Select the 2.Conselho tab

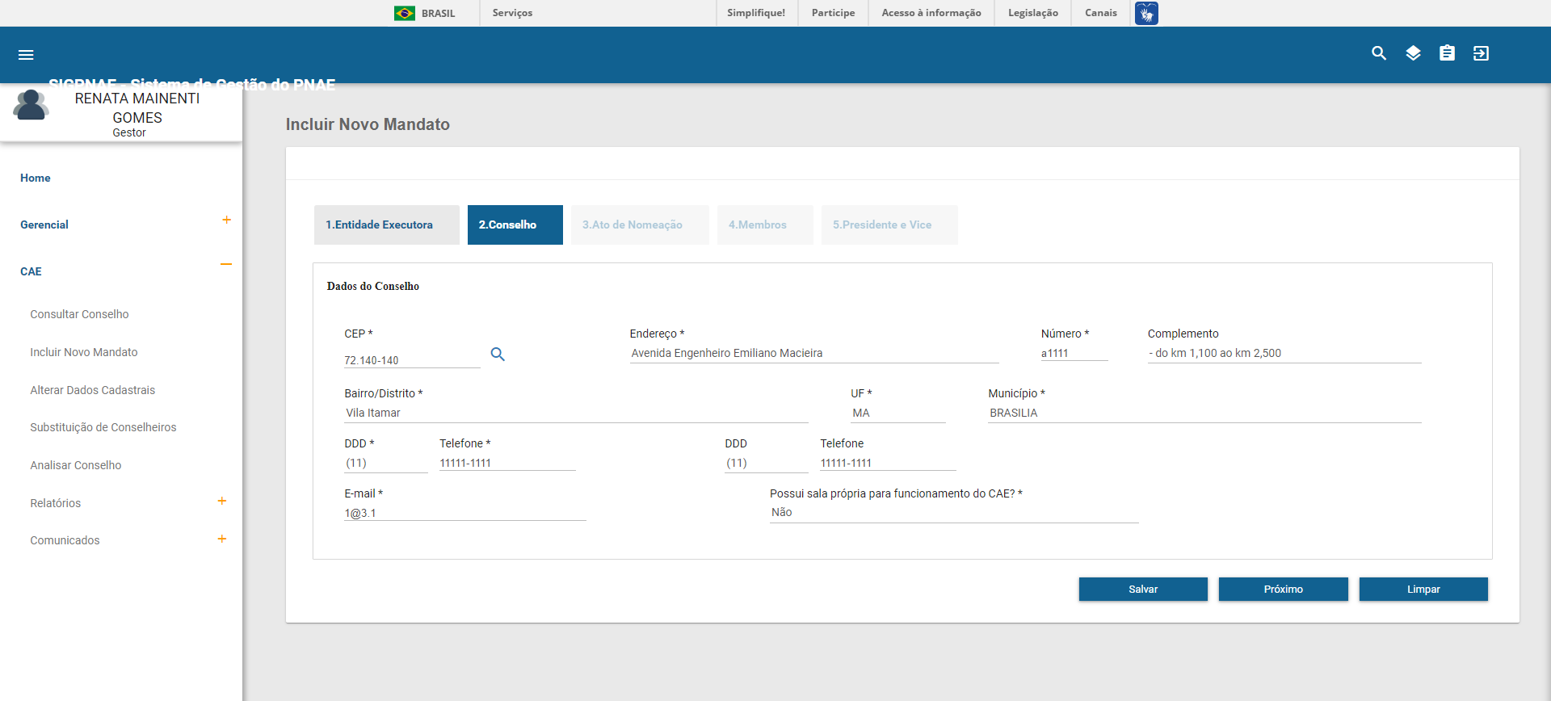point(515,225)
